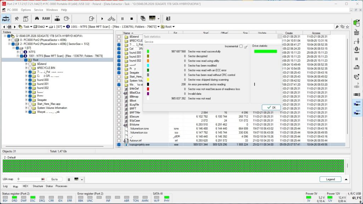Click the RESET icon in right sidebar
The width and height of the screenshot is (363, 204).
pos(357,33)
